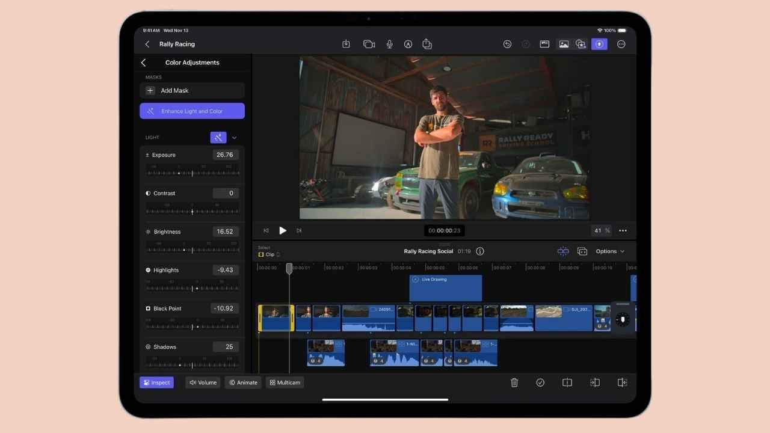The height and width of the screenshot is (433, 770).
Task: Click the skip to end playback icon
Action: click(x=299, y=230)
